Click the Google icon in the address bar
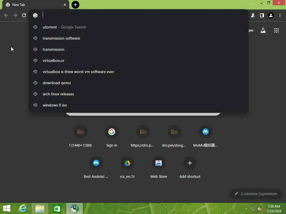The height and width of the screenshot is (214, 286). [35, 15]
